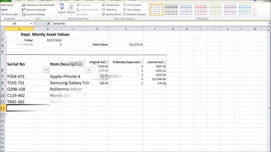Open the Original Val filter dropdown

tap(107, 62)
